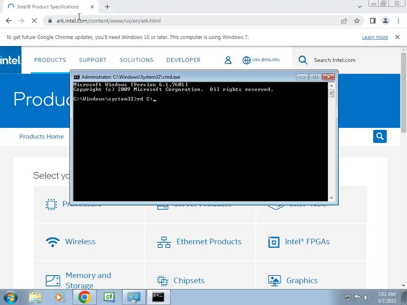Open Ethernet Products category
This screenshot has height=305, width=407.
pos(209,241)
